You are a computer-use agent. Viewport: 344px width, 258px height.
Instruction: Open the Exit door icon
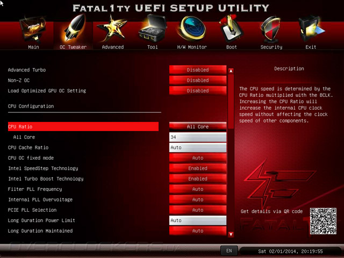311,28
